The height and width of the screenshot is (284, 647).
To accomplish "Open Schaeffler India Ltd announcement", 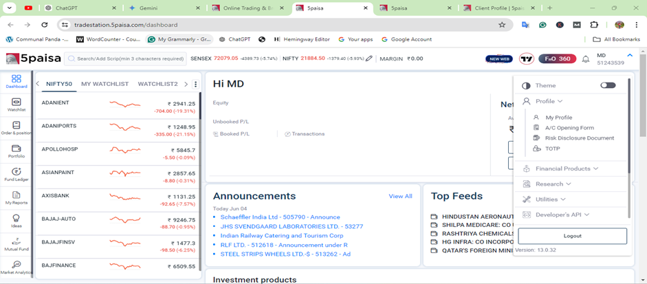I will [280, 217].
